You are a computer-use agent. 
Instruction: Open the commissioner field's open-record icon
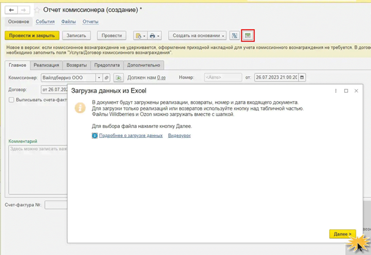tap(106, 77)
